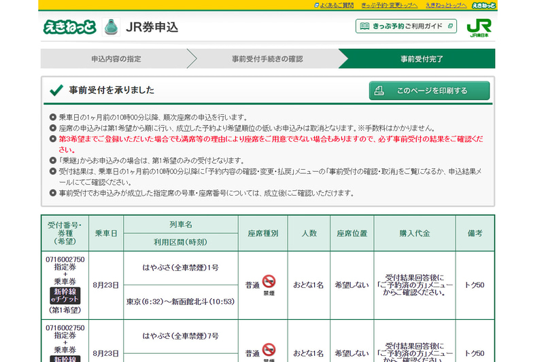Open the きっぷ予約ご利用ガイド button
Viewport: 544px width, 362px height.
pos(406,26)
